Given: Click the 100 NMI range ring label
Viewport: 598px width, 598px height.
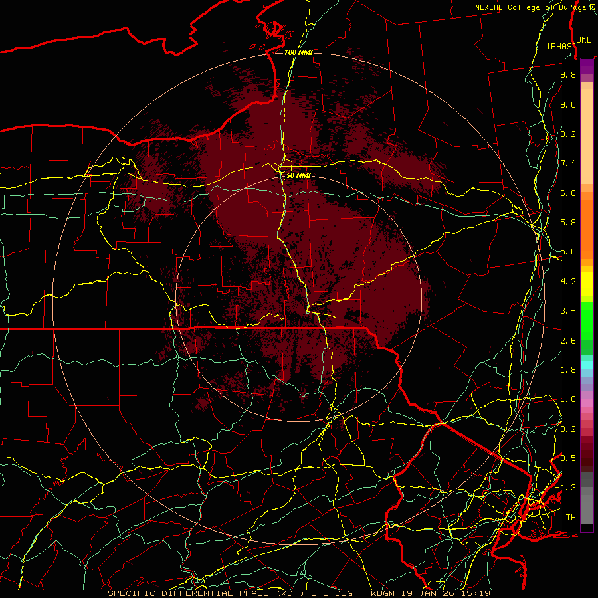Looking at the screenshot, I should [x=298, y=52].
